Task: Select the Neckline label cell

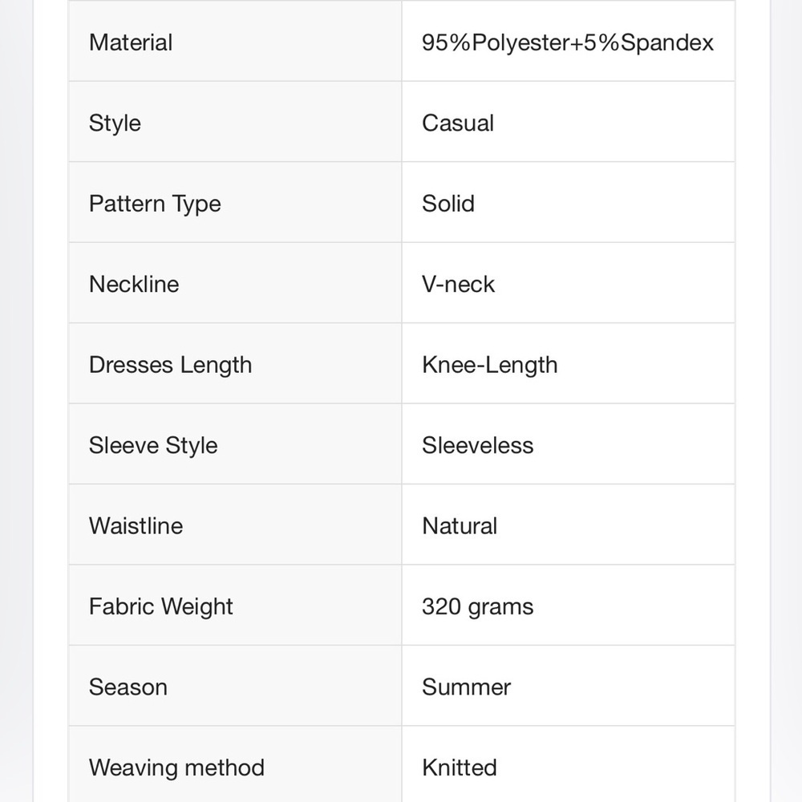Action: [x=235, y=283]
